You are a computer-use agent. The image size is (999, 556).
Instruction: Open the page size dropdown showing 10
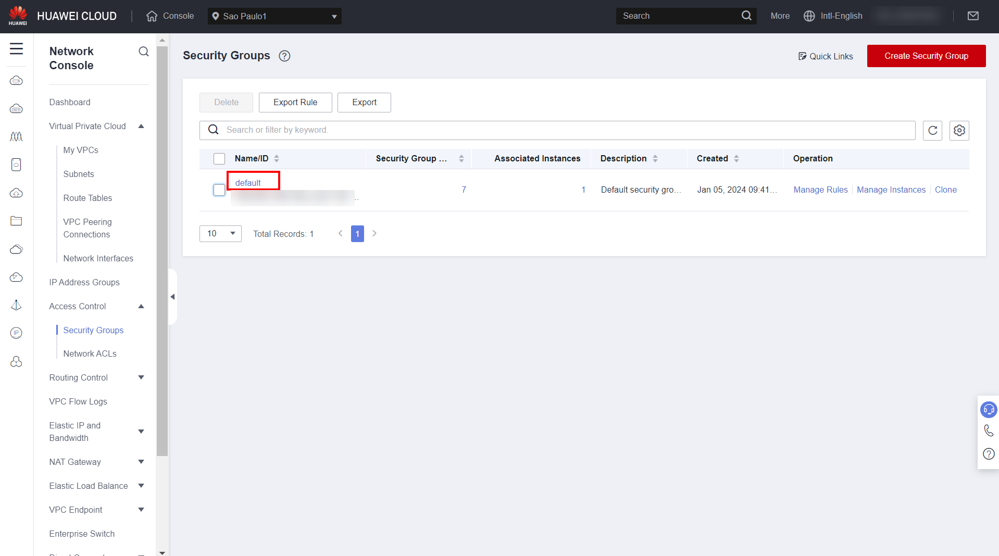(x=220, y=234)
